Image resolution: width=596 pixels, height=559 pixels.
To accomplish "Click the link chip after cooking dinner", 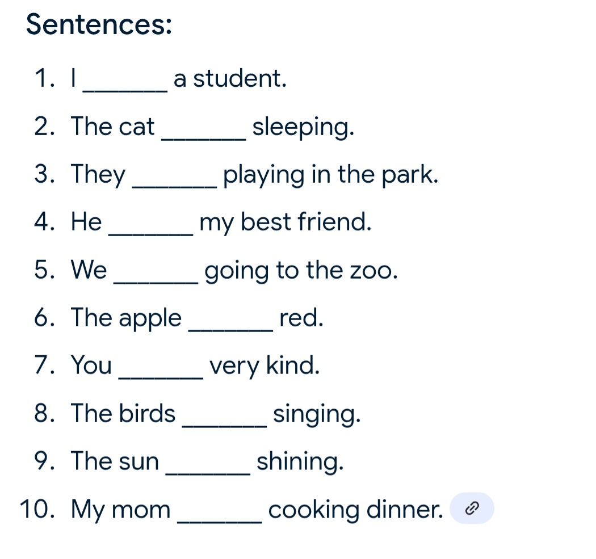I will [x=472, y=508].
